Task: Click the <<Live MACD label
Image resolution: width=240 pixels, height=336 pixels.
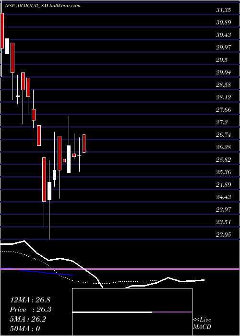Action: [x=202, y=323]
